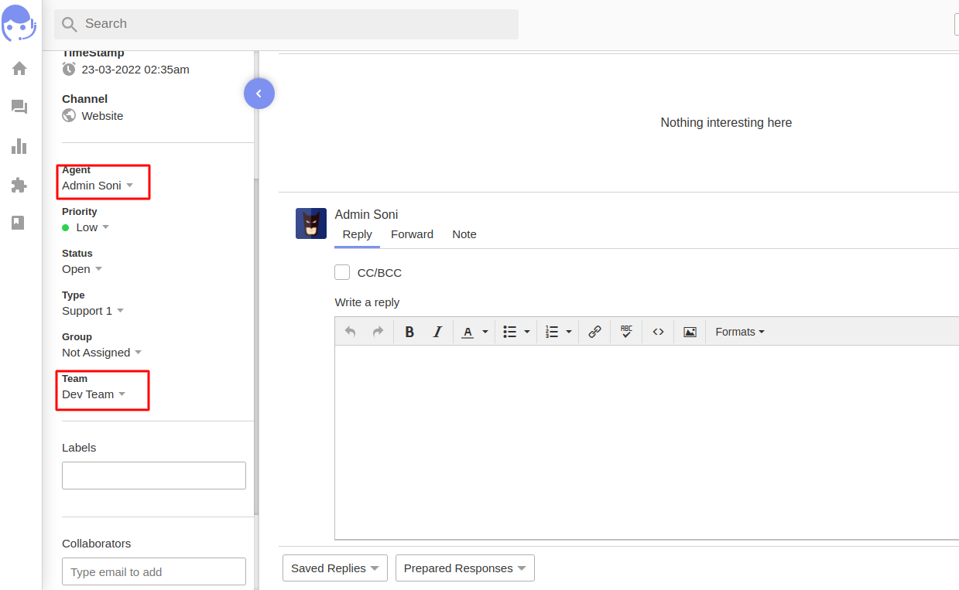The image size is (959, 590).
Task: Click into the Search field
Action: [286, 24]
